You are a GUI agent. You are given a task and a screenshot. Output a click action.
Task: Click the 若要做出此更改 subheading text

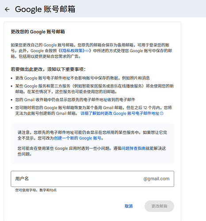48,69
